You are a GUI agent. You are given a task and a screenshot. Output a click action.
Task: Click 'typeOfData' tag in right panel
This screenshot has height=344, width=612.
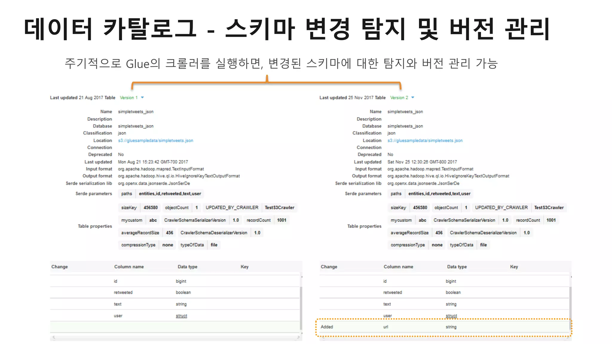coord(462,245)
